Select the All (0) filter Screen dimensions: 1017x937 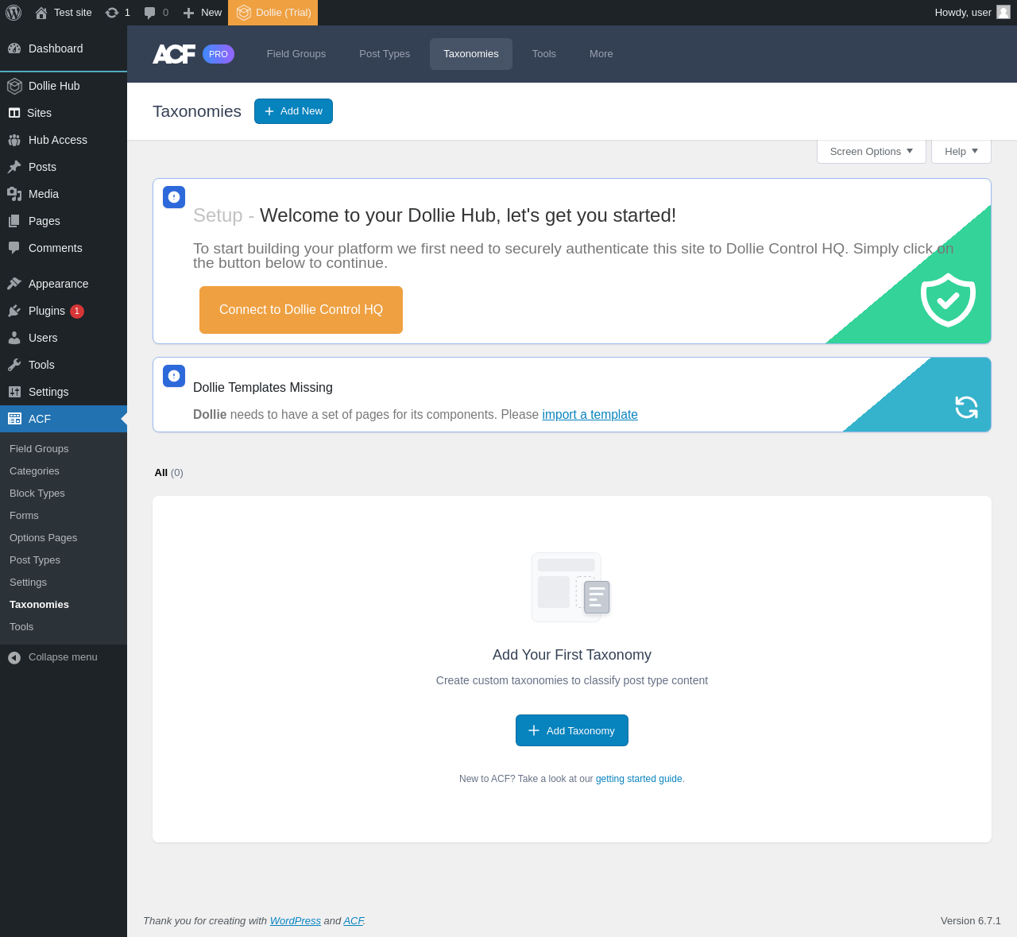(168, 473)
